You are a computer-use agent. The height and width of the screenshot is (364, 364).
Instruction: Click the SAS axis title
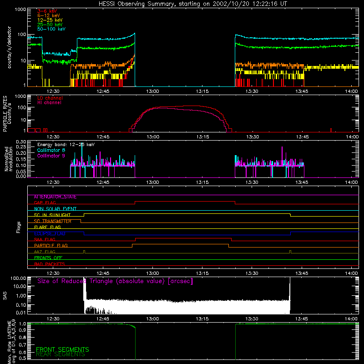[x=5, y=296]
